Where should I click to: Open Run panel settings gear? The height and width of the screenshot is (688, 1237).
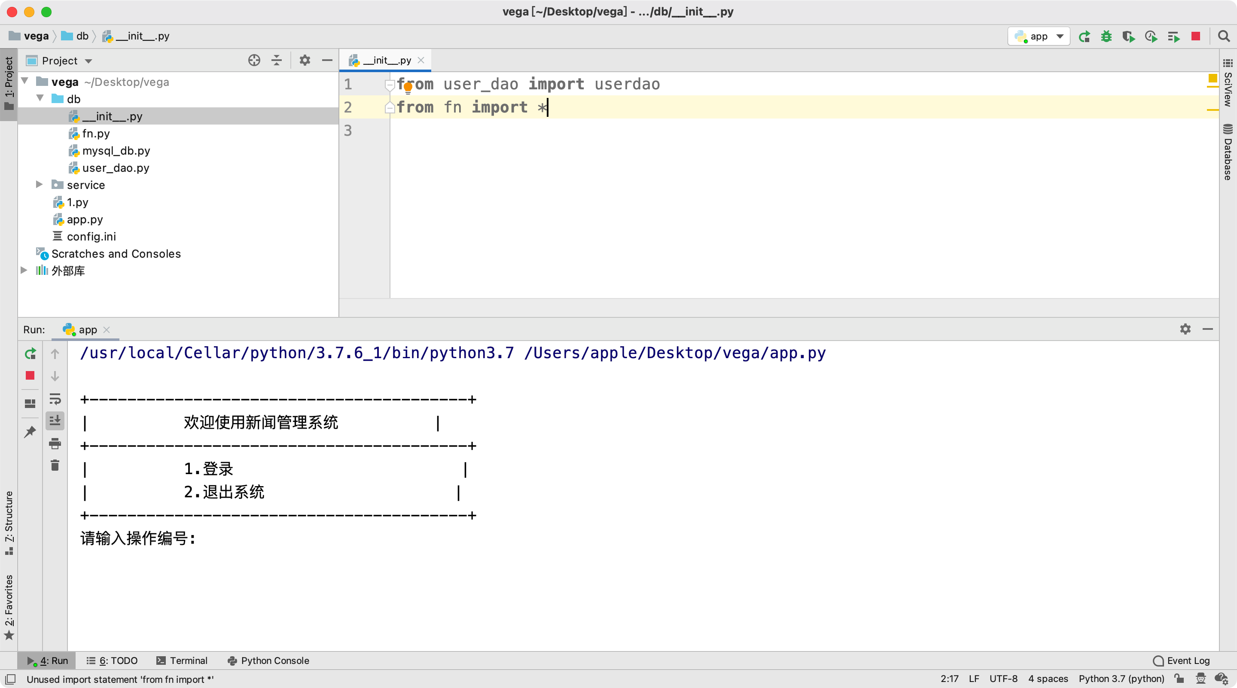point(1185,329)
